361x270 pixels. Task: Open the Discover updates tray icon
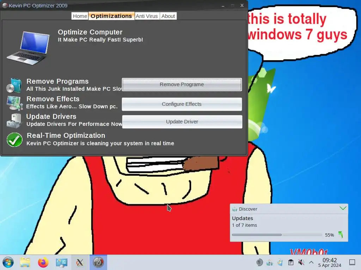click(270, 262)
